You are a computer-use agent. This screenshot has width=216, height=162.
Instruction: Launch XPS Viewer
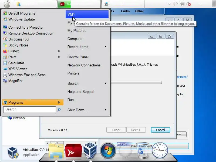(x=17, y=69)
